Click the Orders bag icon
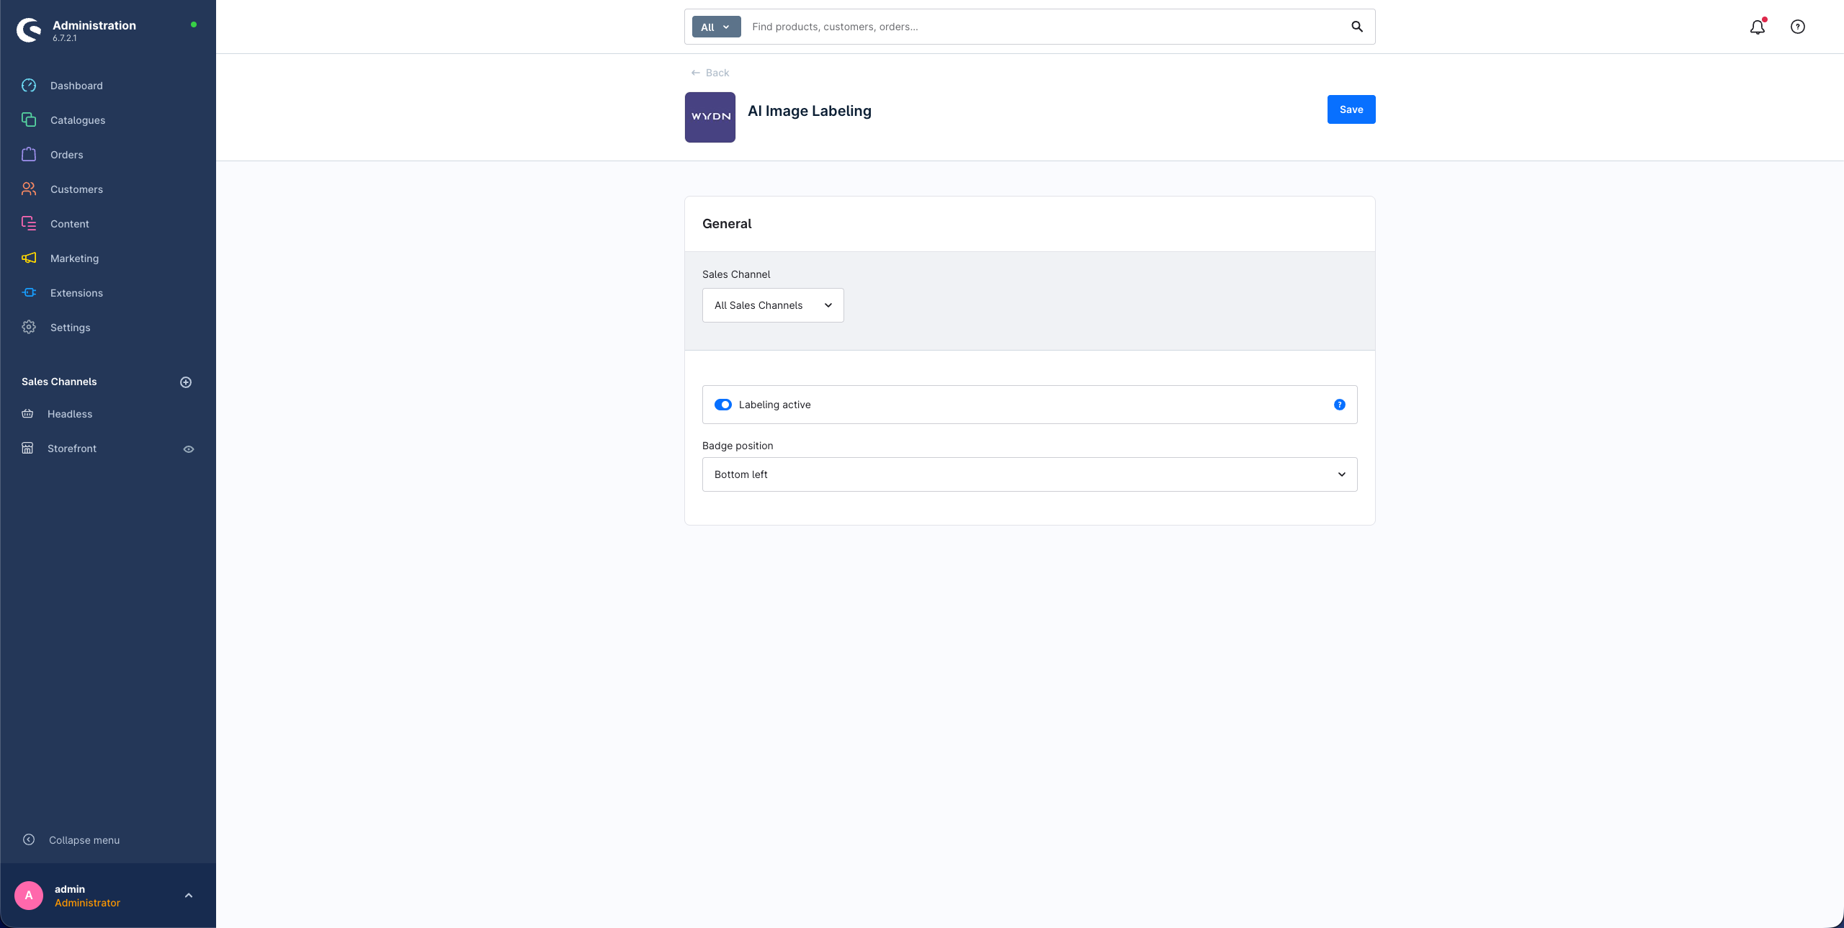This screenshot has width=1844, height=928. click(x=29, y=155)
